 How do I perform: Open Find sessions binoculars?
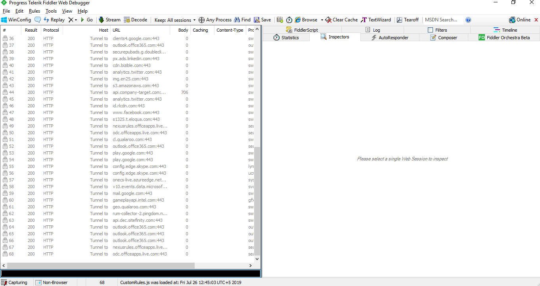pyautogui.click(x=242, y=20)
